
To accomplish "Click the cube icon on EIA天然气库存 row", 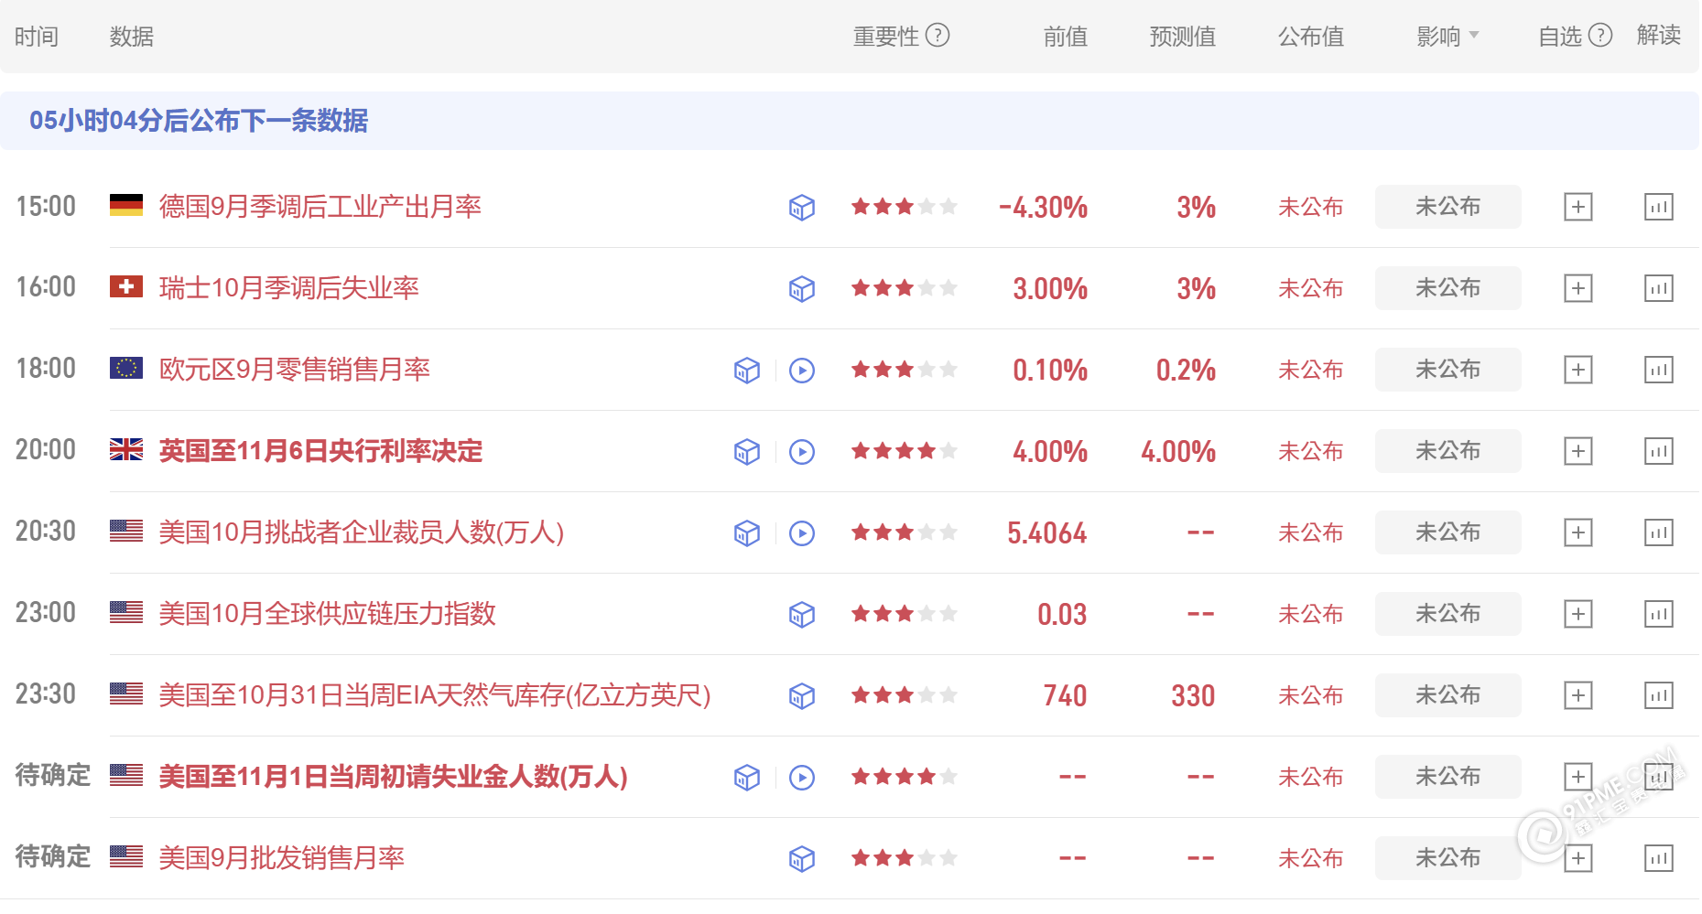I will point(801,695).
